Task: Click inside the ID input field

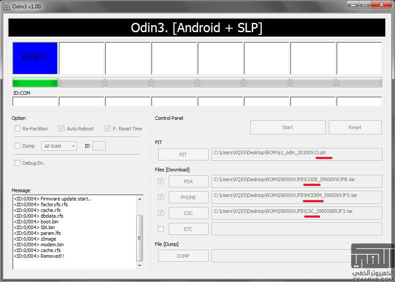Action: [99, 146]
